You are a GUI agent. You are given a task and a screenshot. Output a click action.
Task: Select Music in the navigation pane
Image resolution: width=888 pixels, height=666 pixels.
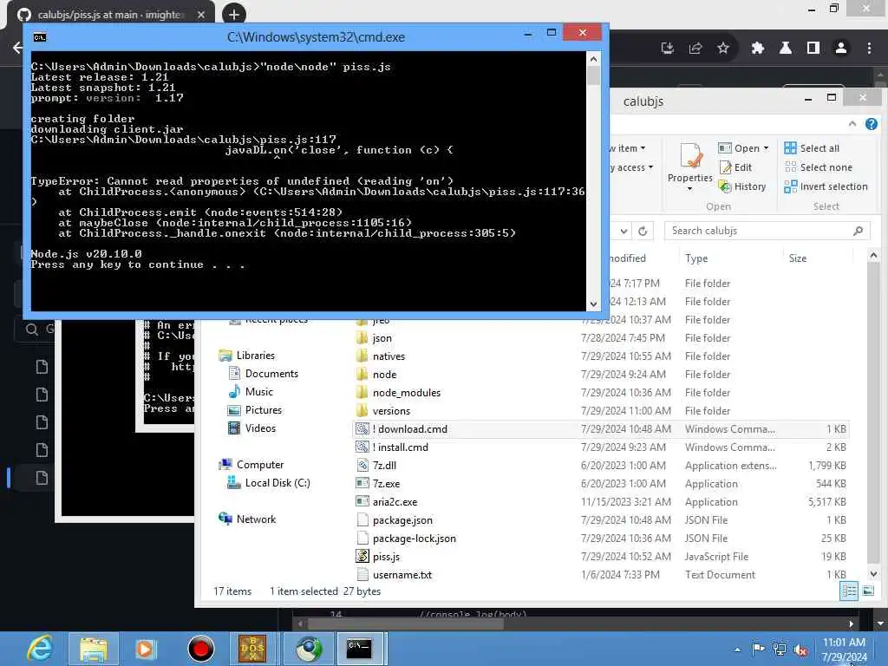pyautogui.click(x=258, y=392)
